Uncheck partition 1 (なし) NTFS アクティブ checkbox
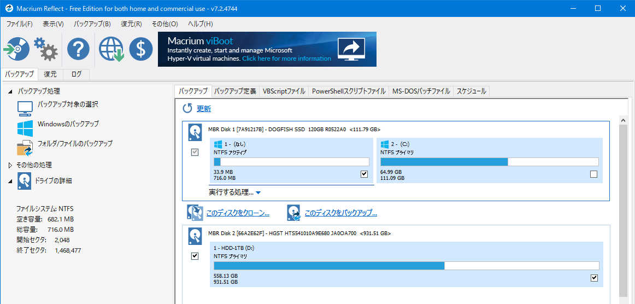The height and width of the screenshot is (304, 635). 364,174
